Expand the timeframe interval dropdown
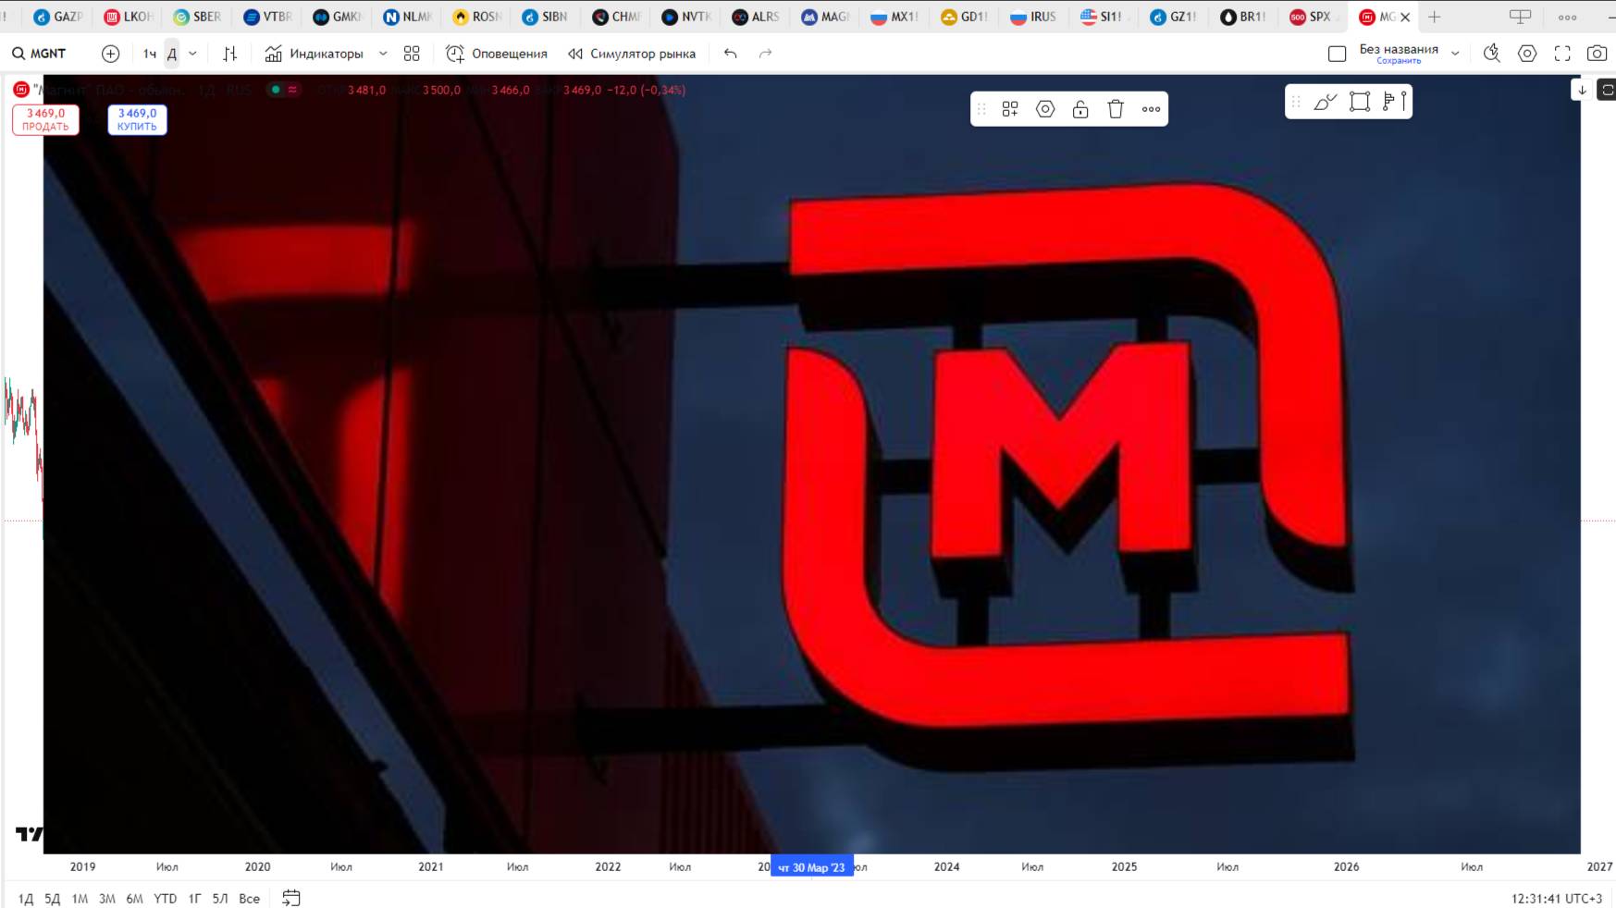 [x=192, y=54]
